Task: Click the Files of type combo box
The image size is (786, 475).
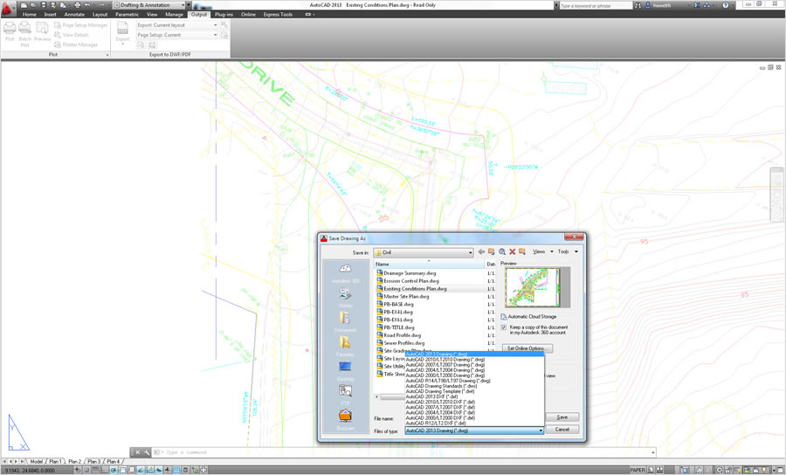Action: (473, 430)
